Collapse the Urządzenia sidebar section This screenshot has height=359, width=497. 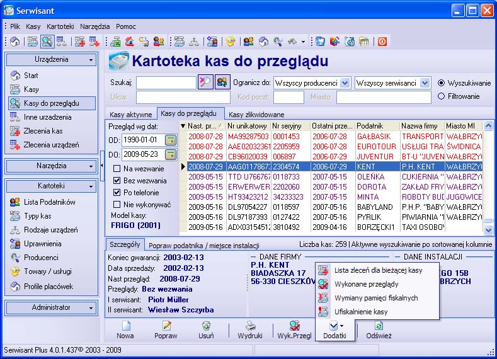click(x=92, y=60)
